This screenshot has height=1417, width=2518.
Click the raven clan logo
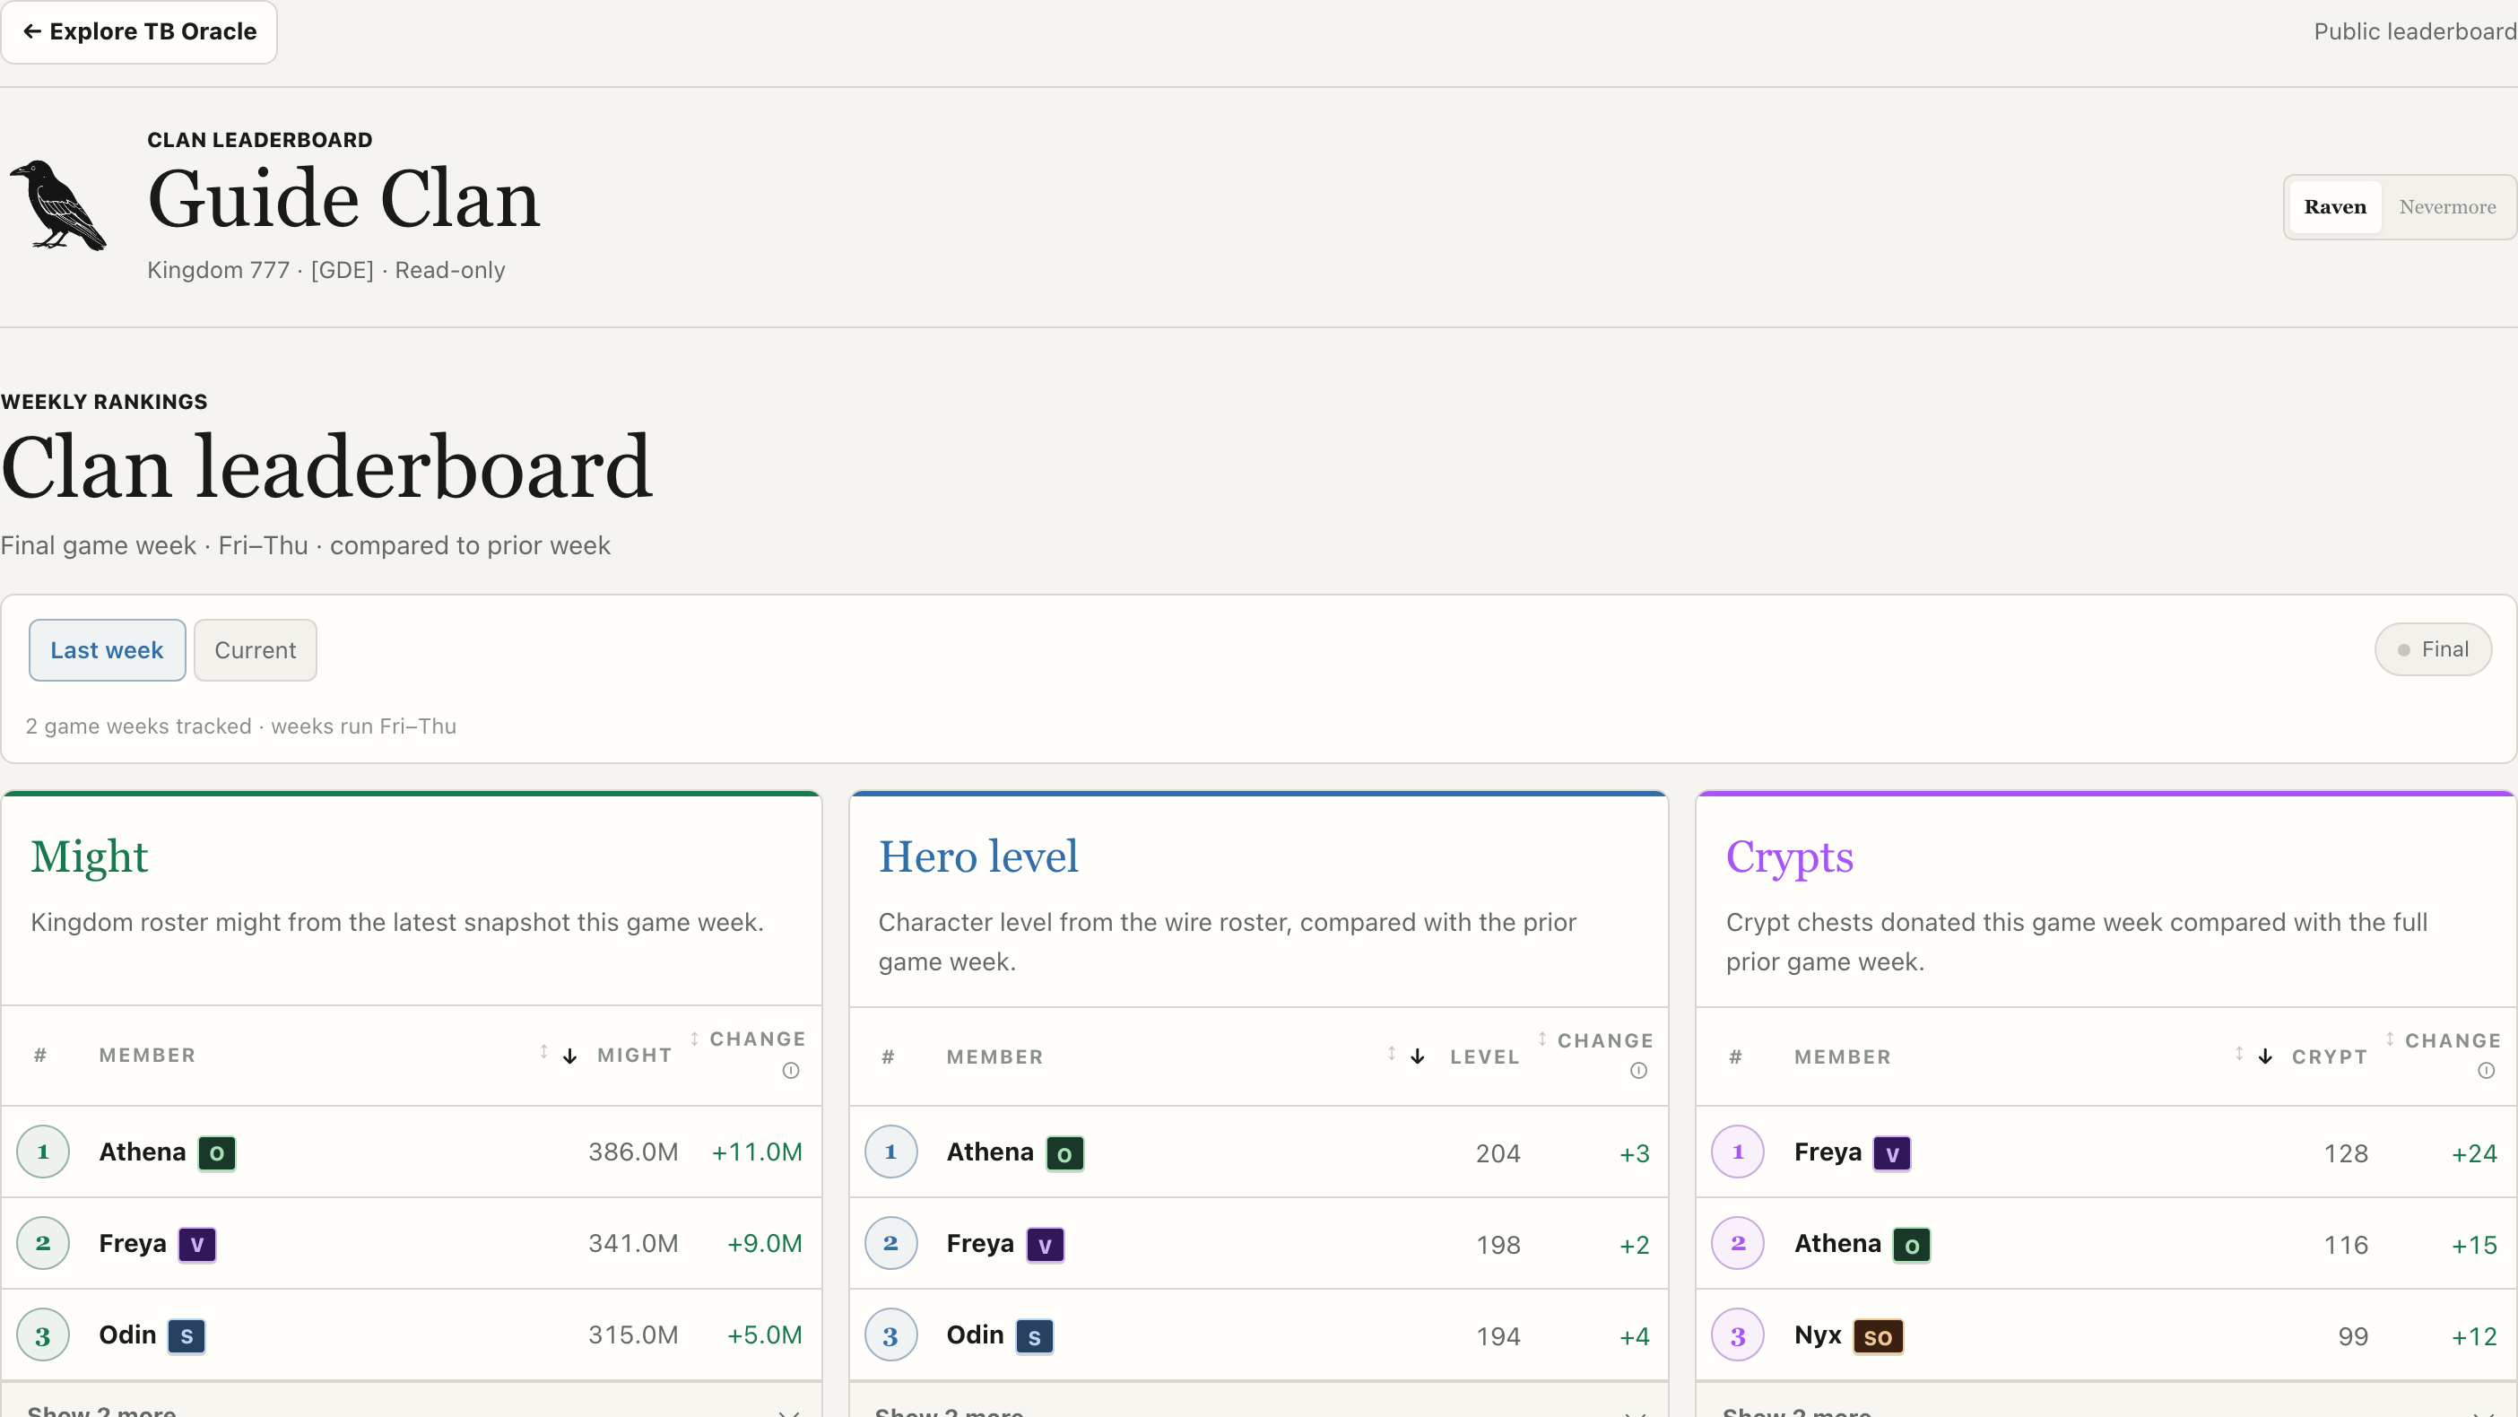(58, 205)
